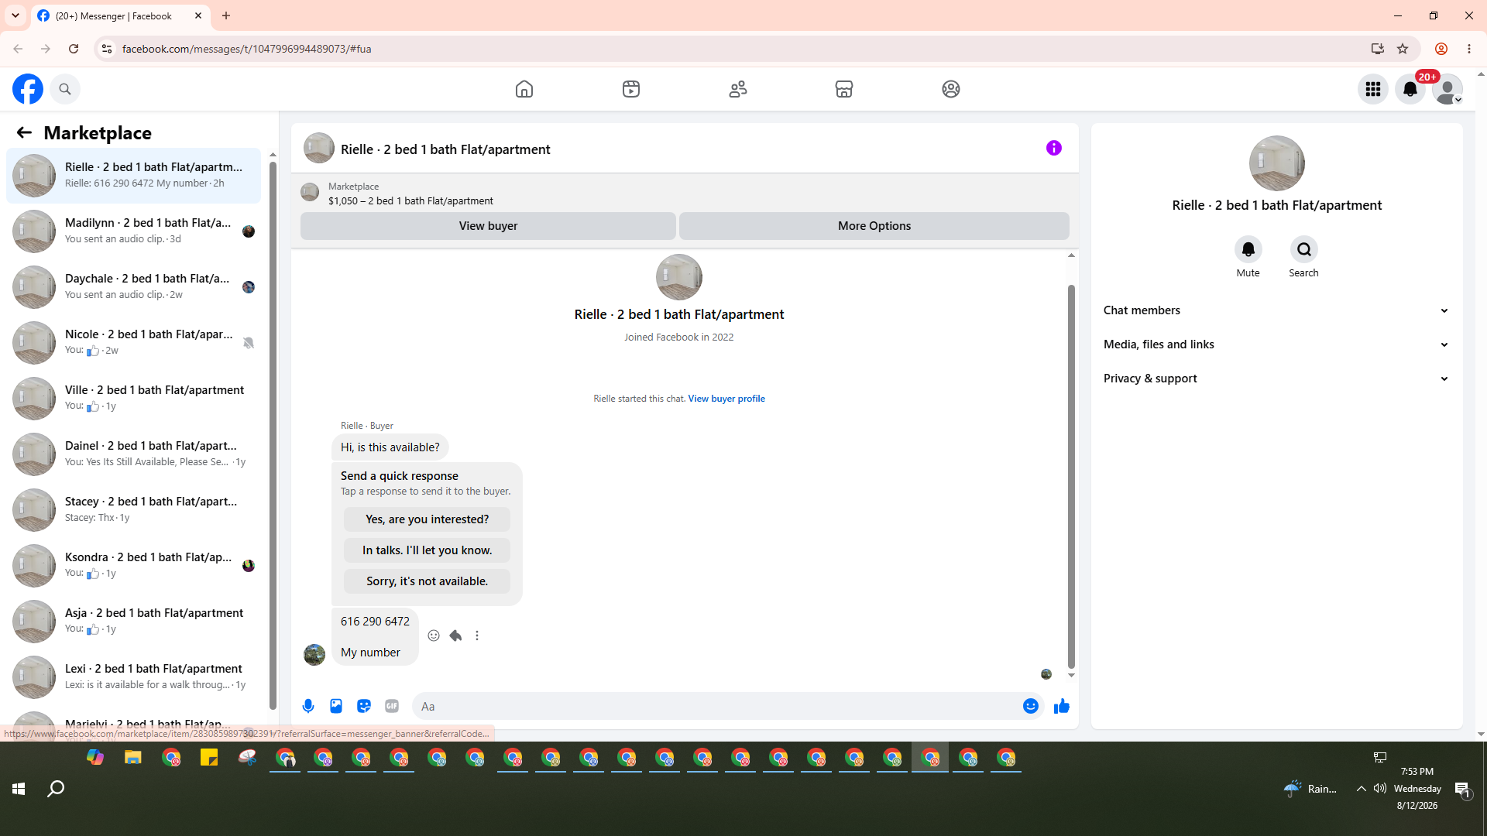Viewport: 1487px width, 836px height.
Task: Reload the page in Chrome
Action: 74,49
